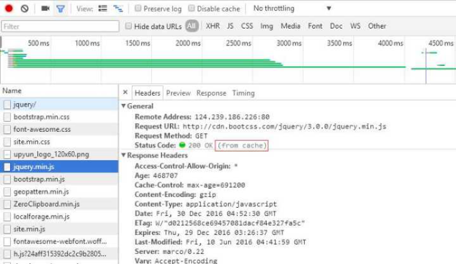The width and height of the screenshot is (456, 264).
Task: Select the jquery/ request
Action: 59,104
